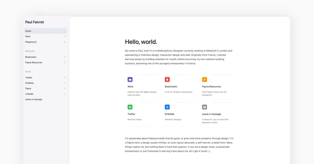This screenshot has width=314, height=164.
Task: Click the blue Dribbble card icon
Action: pyautogui.click(x=167, y=107)
